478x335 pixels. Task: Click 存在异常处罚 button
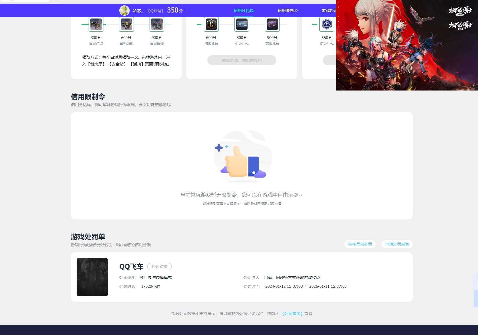point(360,244)
